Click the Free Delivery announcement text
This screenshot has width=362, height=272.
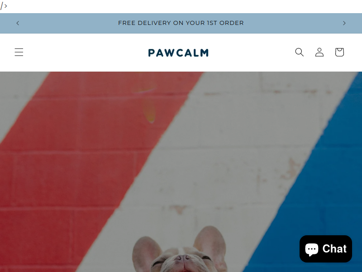[181, 23]
